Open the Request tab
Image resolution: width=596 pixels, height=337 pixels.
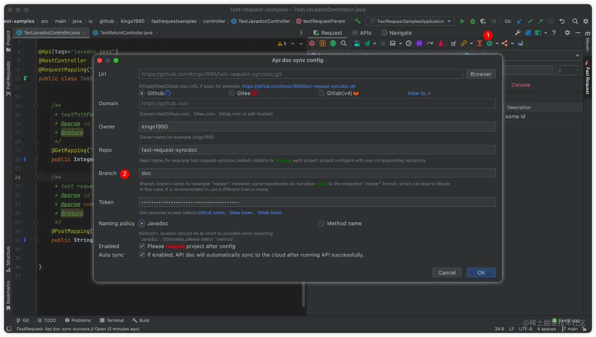tap(328, 33)
